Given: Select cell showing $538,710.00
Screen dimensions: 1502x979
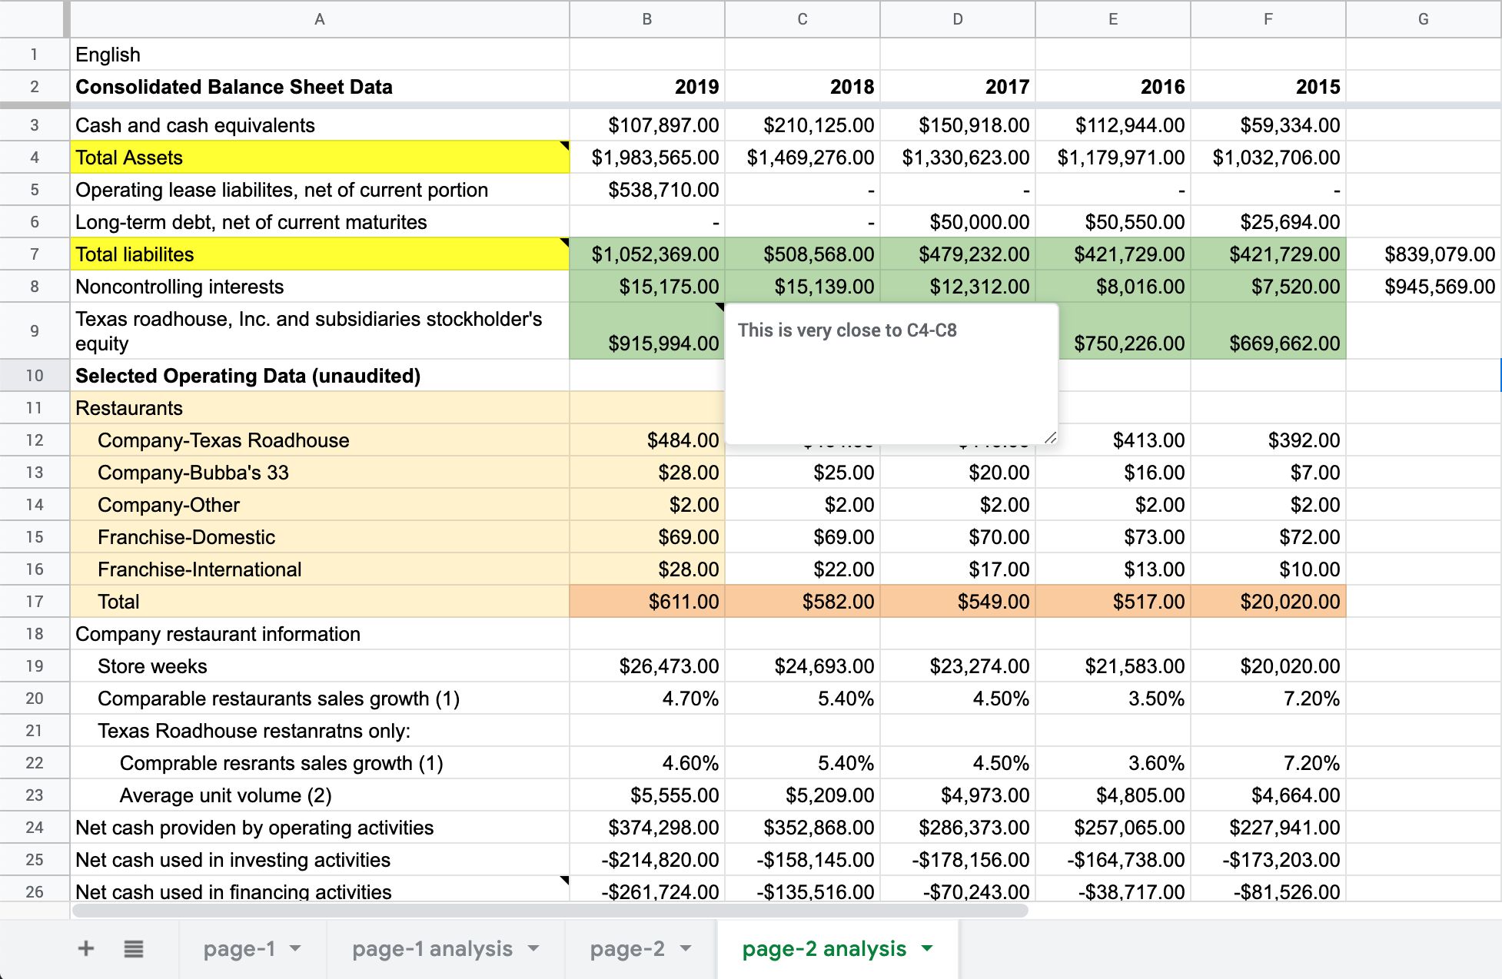Looking at the screenshot, I should pyautogui.click(x=647, y=190).
